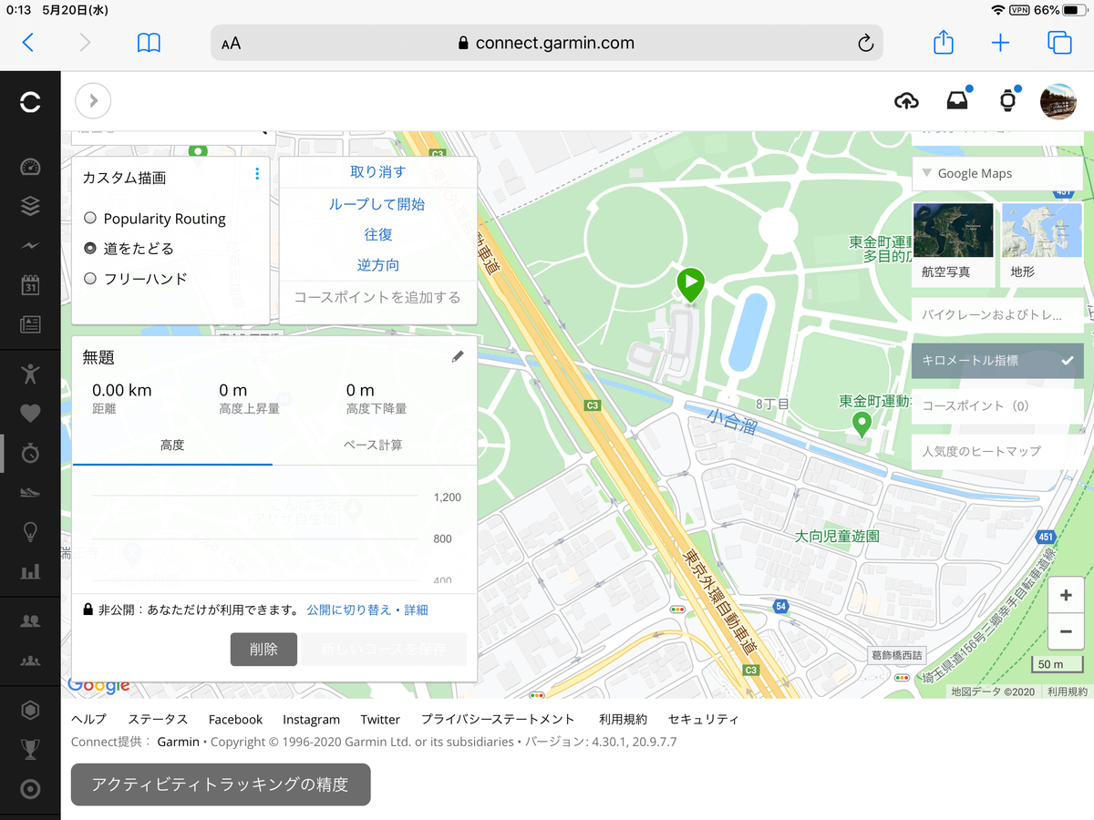Open the ヘルプ footer link

click(x=88, y=719)
